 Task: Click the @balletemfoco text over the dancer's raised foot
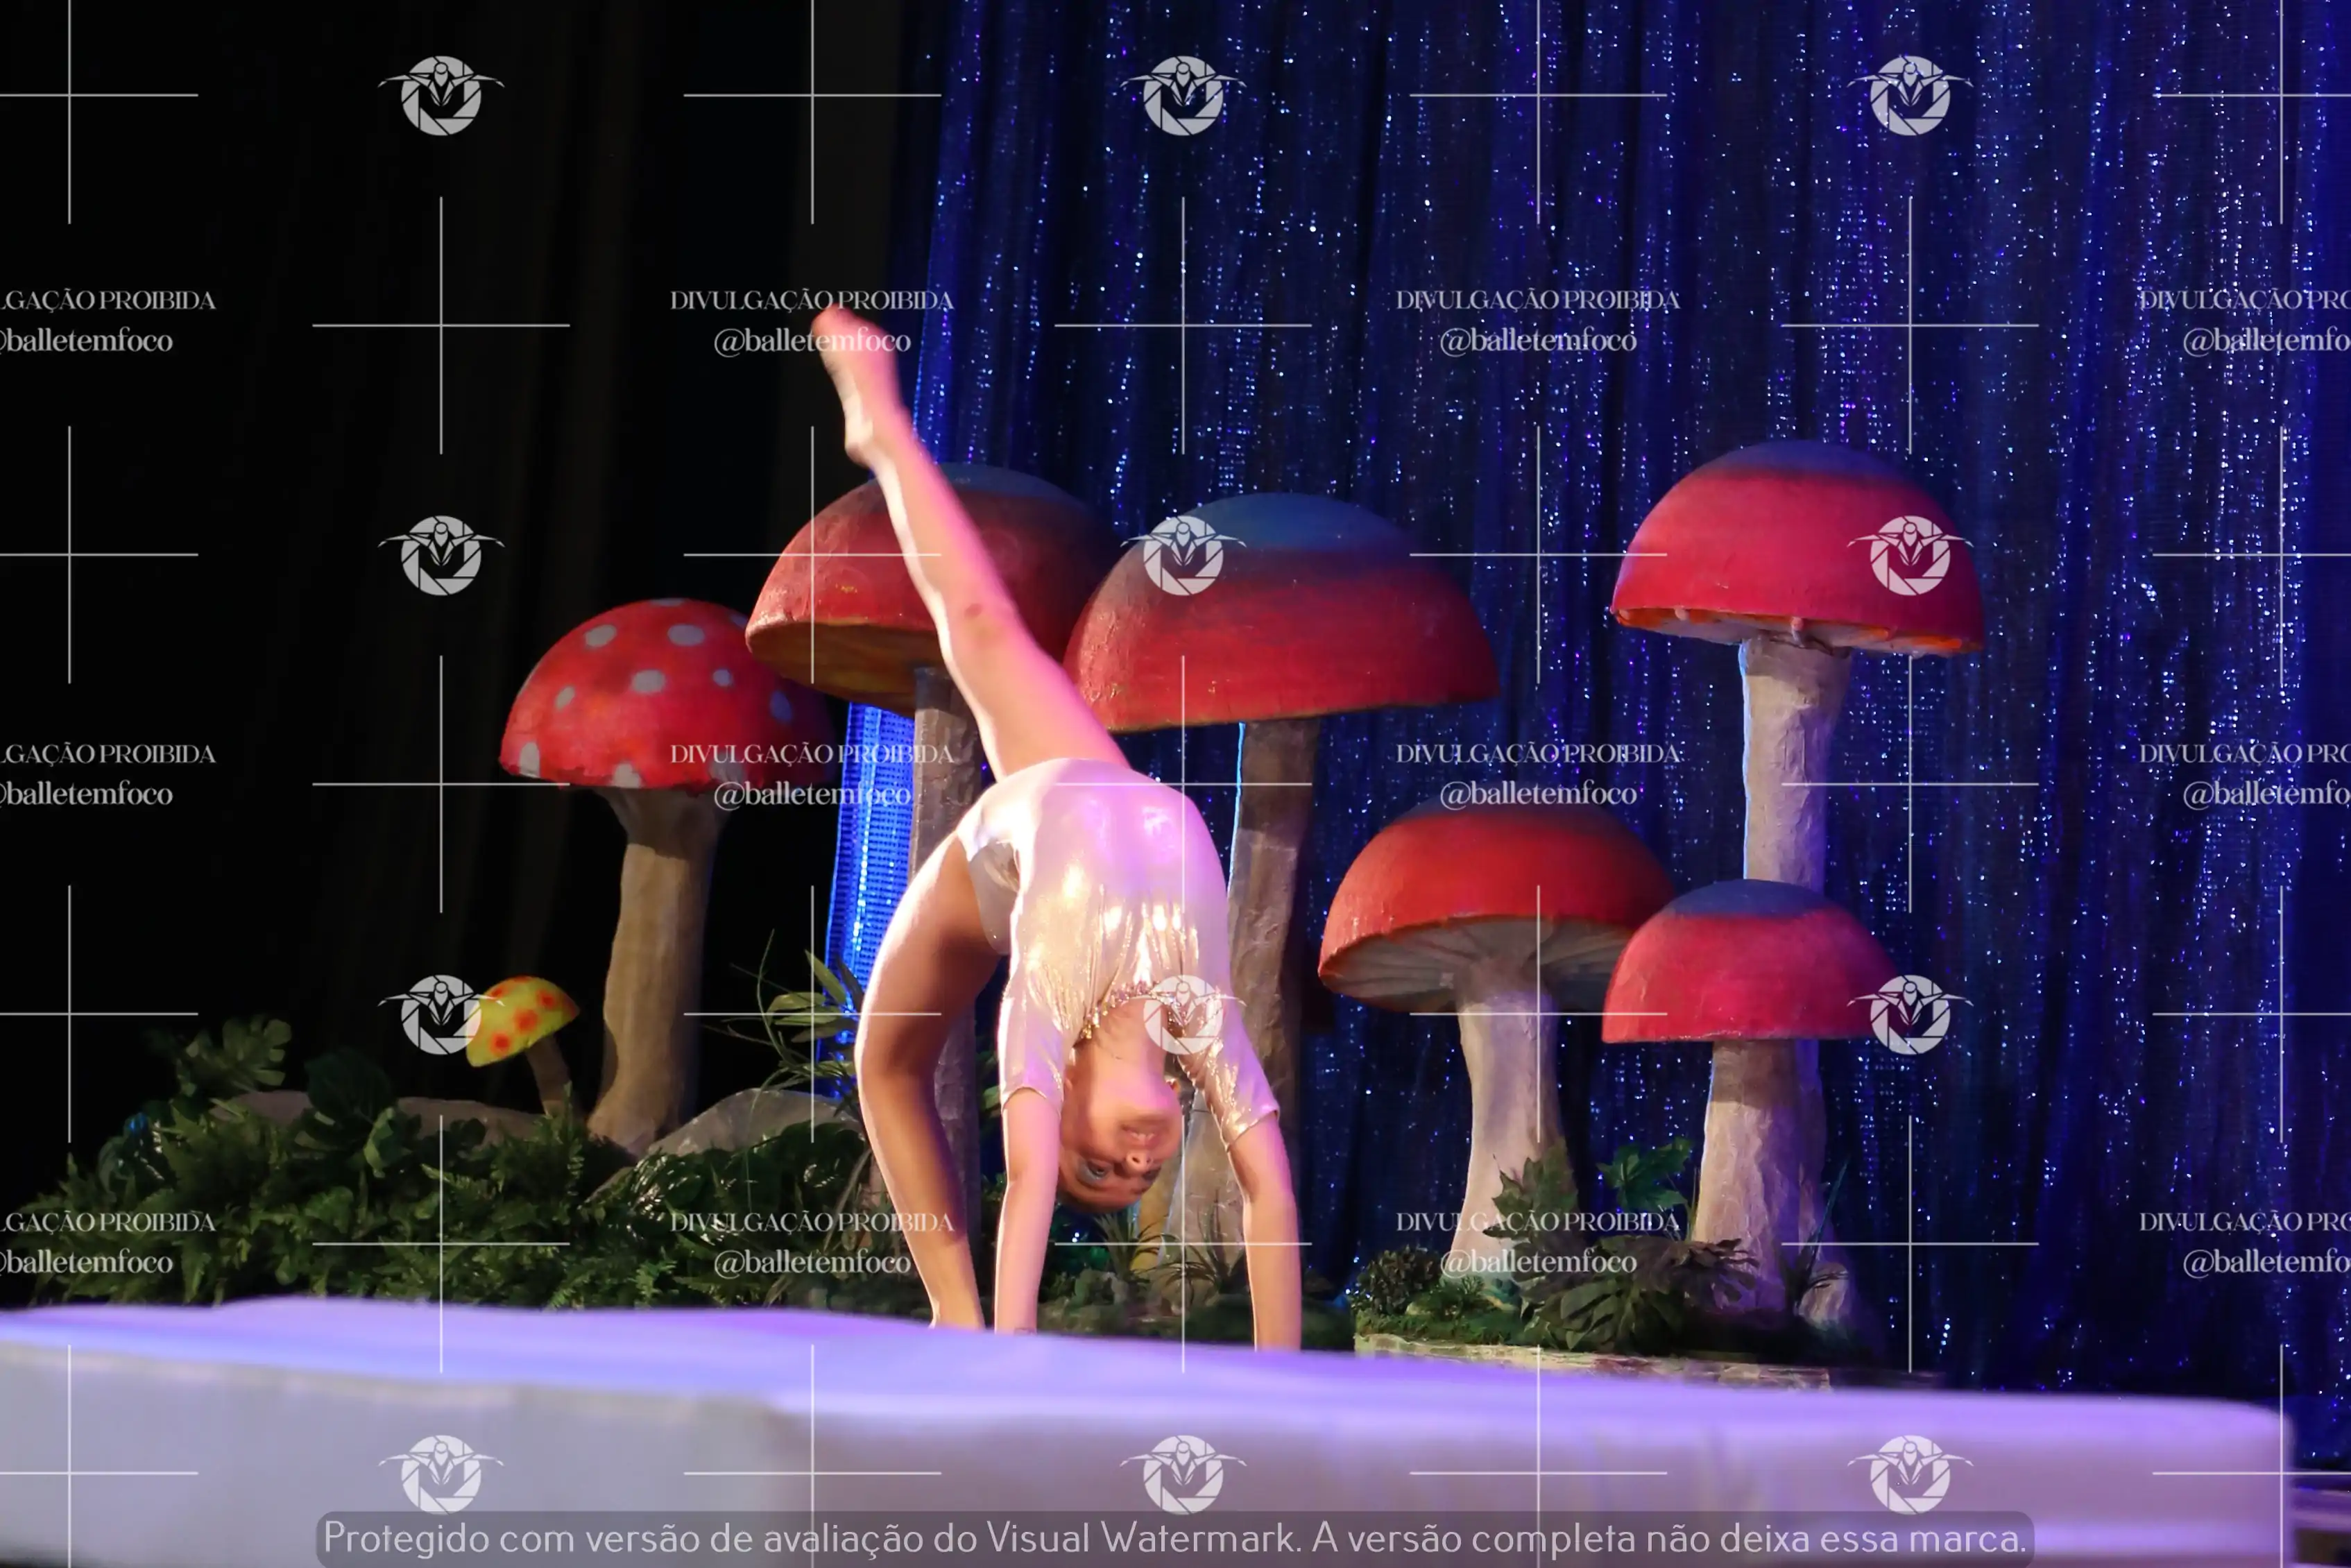click(x=812, y=341)
